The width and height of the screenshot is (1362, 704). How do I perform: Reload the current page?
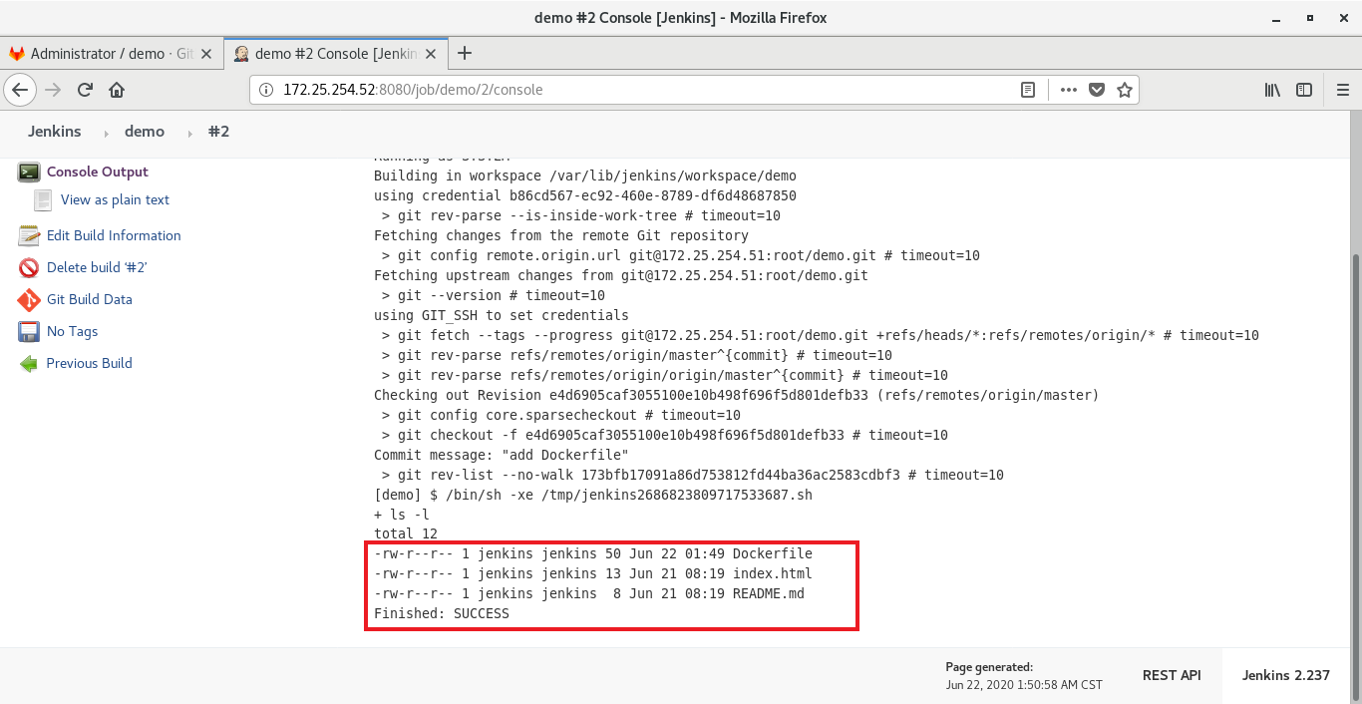(85, 90)
